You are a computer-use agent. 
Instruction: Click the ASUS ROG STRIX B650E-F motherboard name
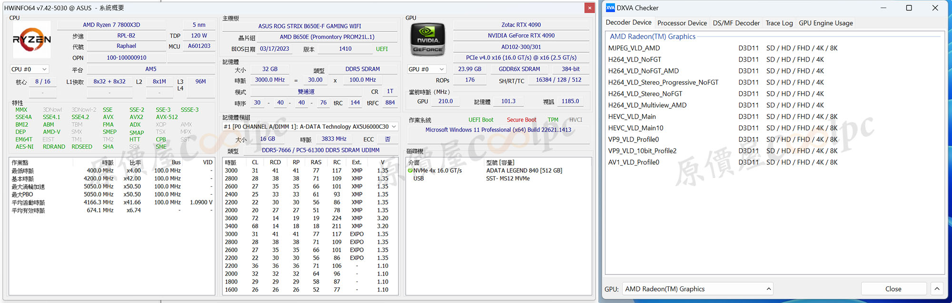pos(309,26)
